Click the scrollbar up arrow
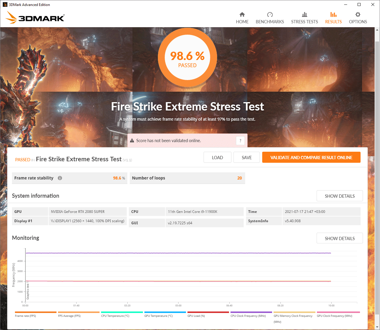 tap(377, 30)
